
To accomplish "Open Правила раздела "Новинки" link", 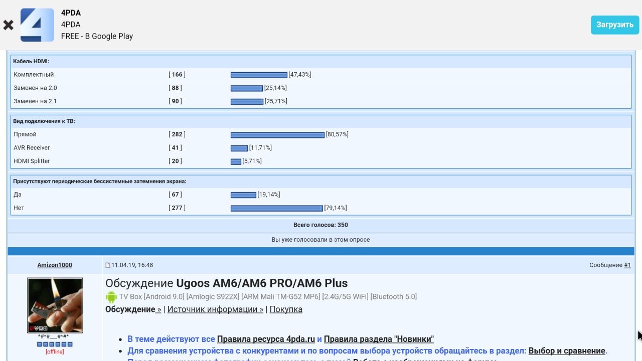I will pos(379,339).
